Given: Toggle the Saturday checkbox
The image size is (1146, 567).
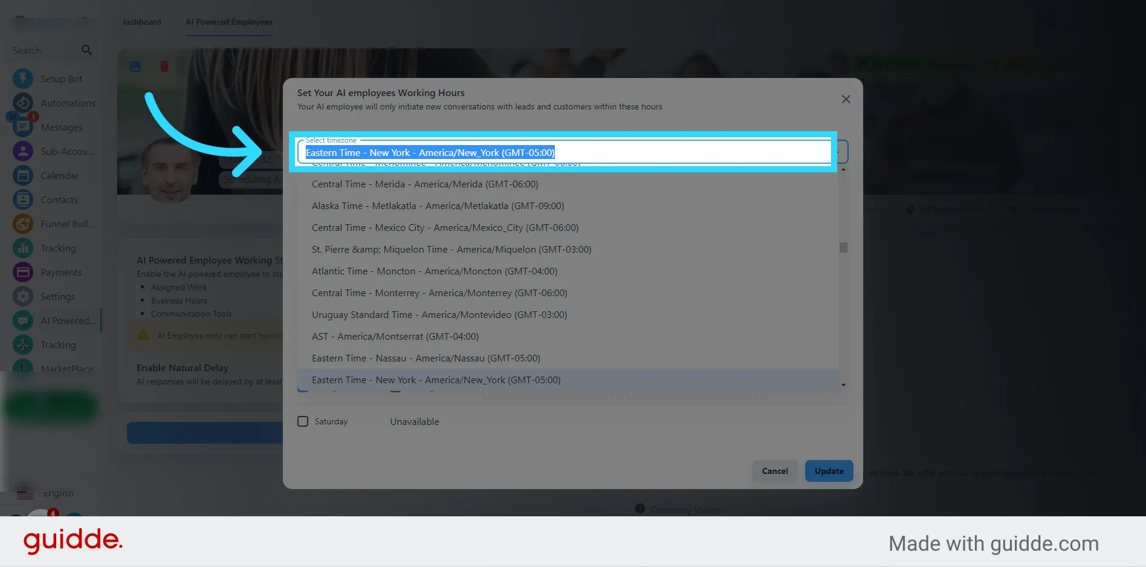Looking at the screenshot, I should 303,421.
